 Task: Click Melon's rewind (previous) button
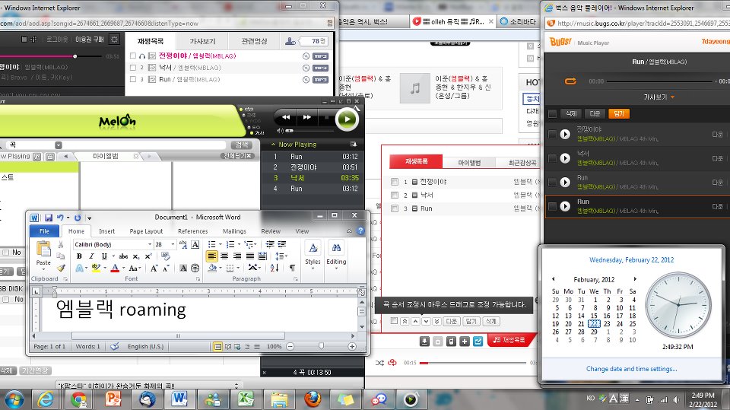coord(286,117)
